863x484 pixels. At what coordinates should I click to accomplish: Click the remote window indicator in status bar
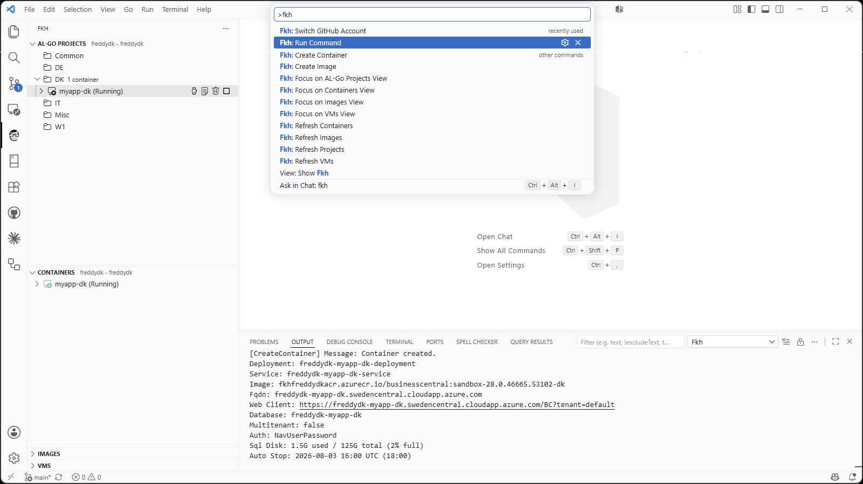point(11,477)
